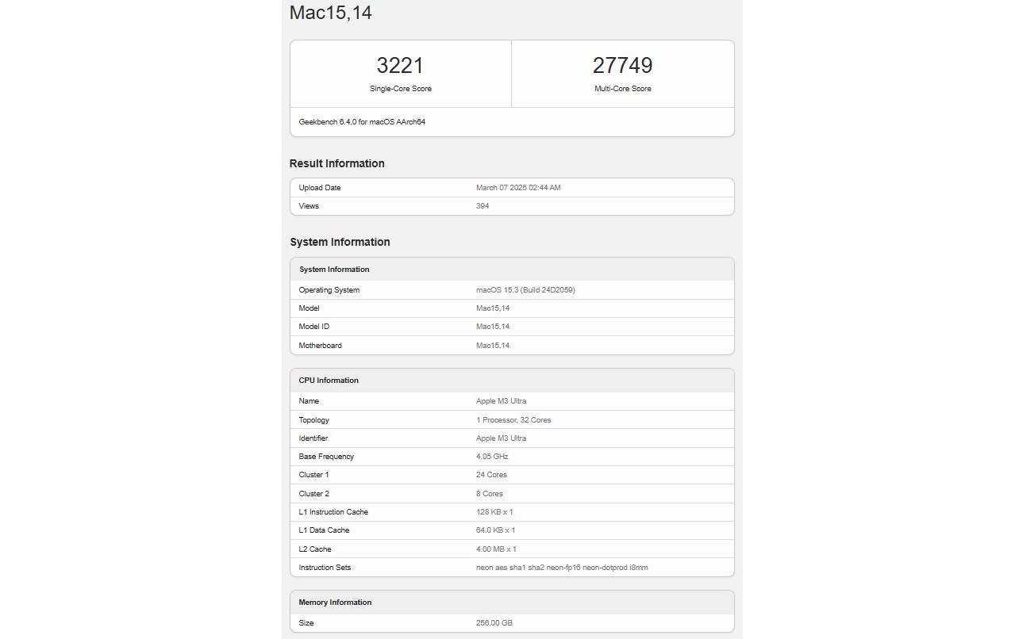
Task: Click the Single-Core Score label
Action: [x=401, y=89]
